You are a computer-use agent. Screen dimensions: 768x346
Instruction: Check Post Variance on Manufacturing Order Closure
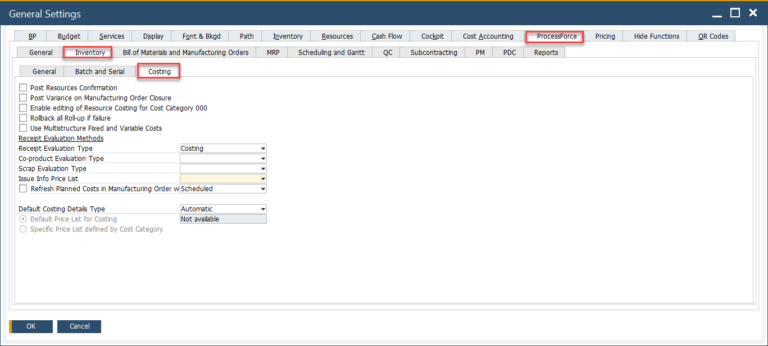click(x=23, y=98)
